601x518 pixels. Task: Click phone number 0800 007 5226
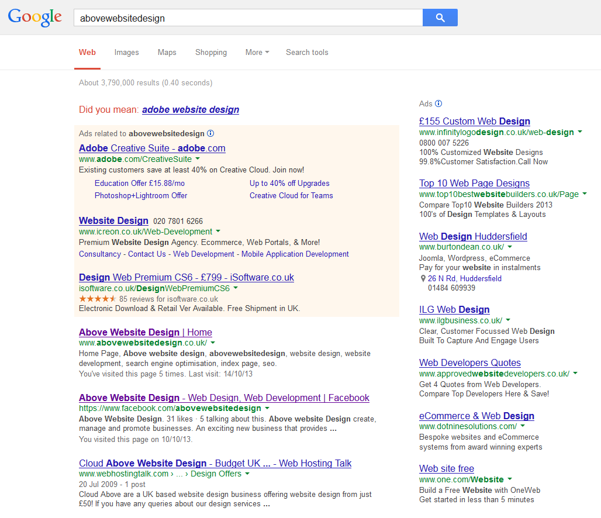click(x=444, y=143)
